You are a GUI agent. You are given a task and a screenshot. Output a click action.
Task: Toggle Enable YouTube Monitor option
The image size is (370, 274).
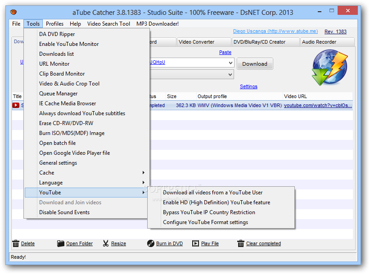pyautogui.click(x=87, y=44)
